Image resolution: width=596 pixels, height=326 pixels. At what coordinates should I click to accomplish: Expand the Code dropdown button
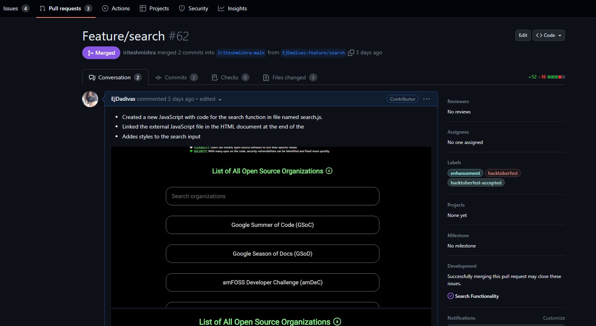tap(549, 35)
